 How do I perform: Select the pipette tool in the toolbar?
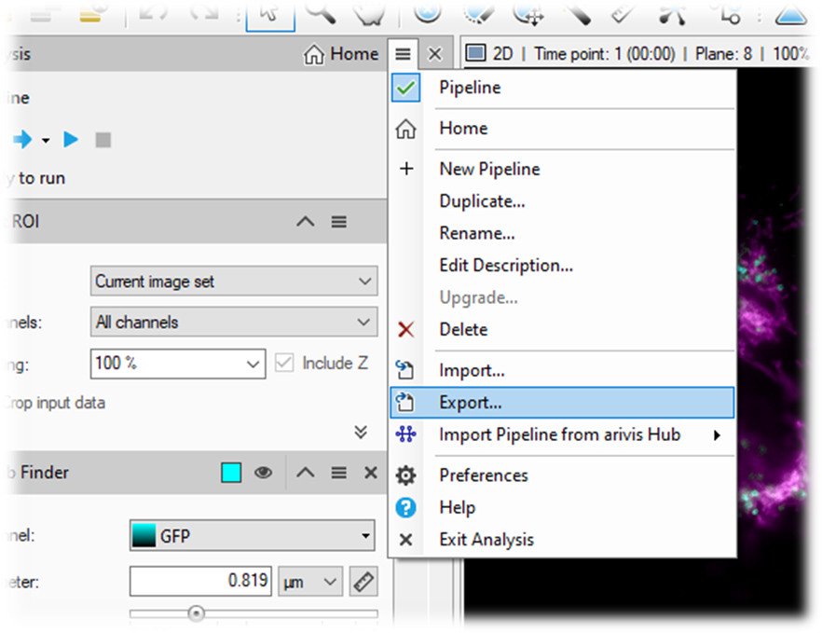[x=575, y=12]
